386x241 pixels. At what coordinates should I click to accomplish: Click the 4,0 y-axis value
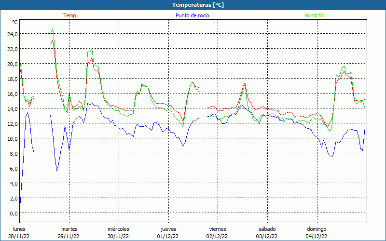point(14,184)
